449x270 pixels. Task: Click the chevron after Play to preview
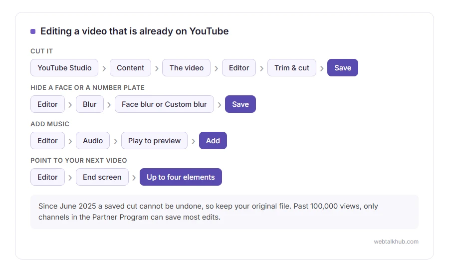[x=193, y=141]
